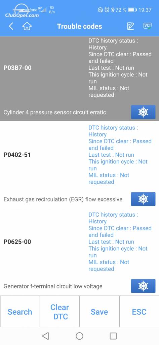Viewport: 159px width, 345px height.
Task: Tap Android back navigation triangle
Action: [45, 336]
